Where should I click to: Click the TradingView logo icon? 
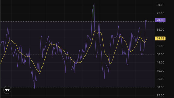(7, 90)
